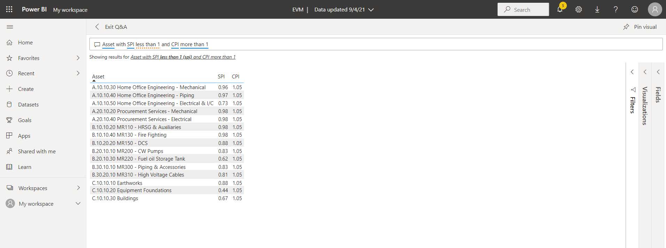Click the Favorites star icon
This screenshot has width=666, height=248.
tap(9, 58)
